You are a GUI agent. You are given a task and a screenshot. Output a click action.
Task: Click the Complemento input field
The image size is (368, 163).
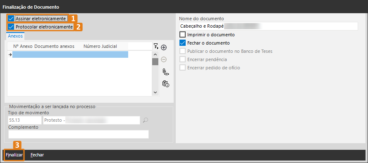coord(79,134)
